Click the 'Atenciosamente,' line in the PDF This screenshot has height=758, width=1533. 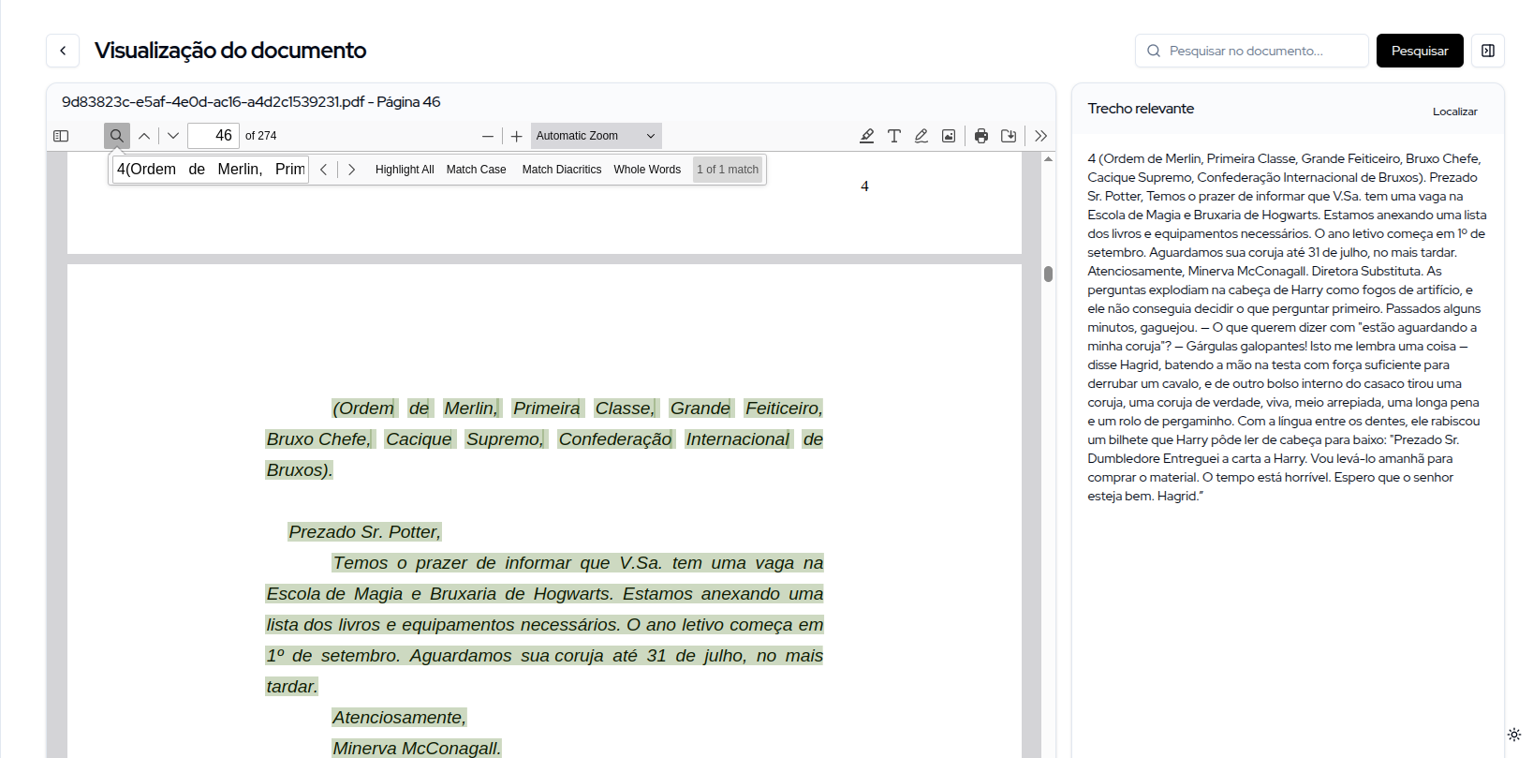click(x=399, y=718)
